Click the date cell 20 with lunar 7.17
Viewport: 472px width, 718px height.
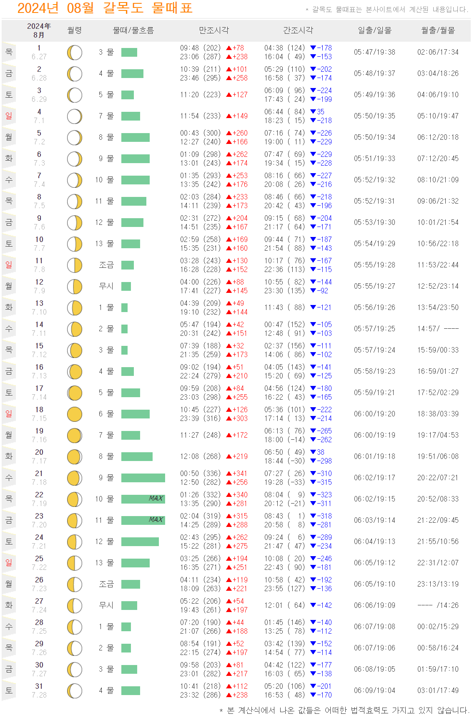(39, 456)
